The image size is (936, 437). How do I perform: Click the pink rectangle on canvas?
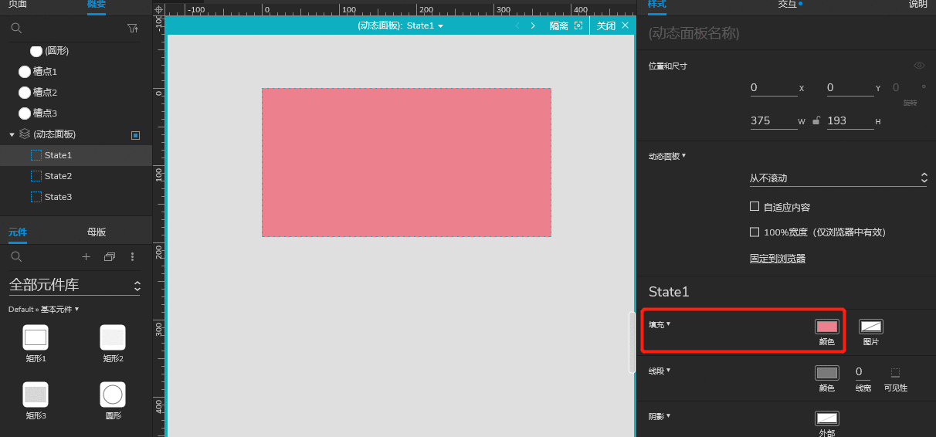pos(406,162)
